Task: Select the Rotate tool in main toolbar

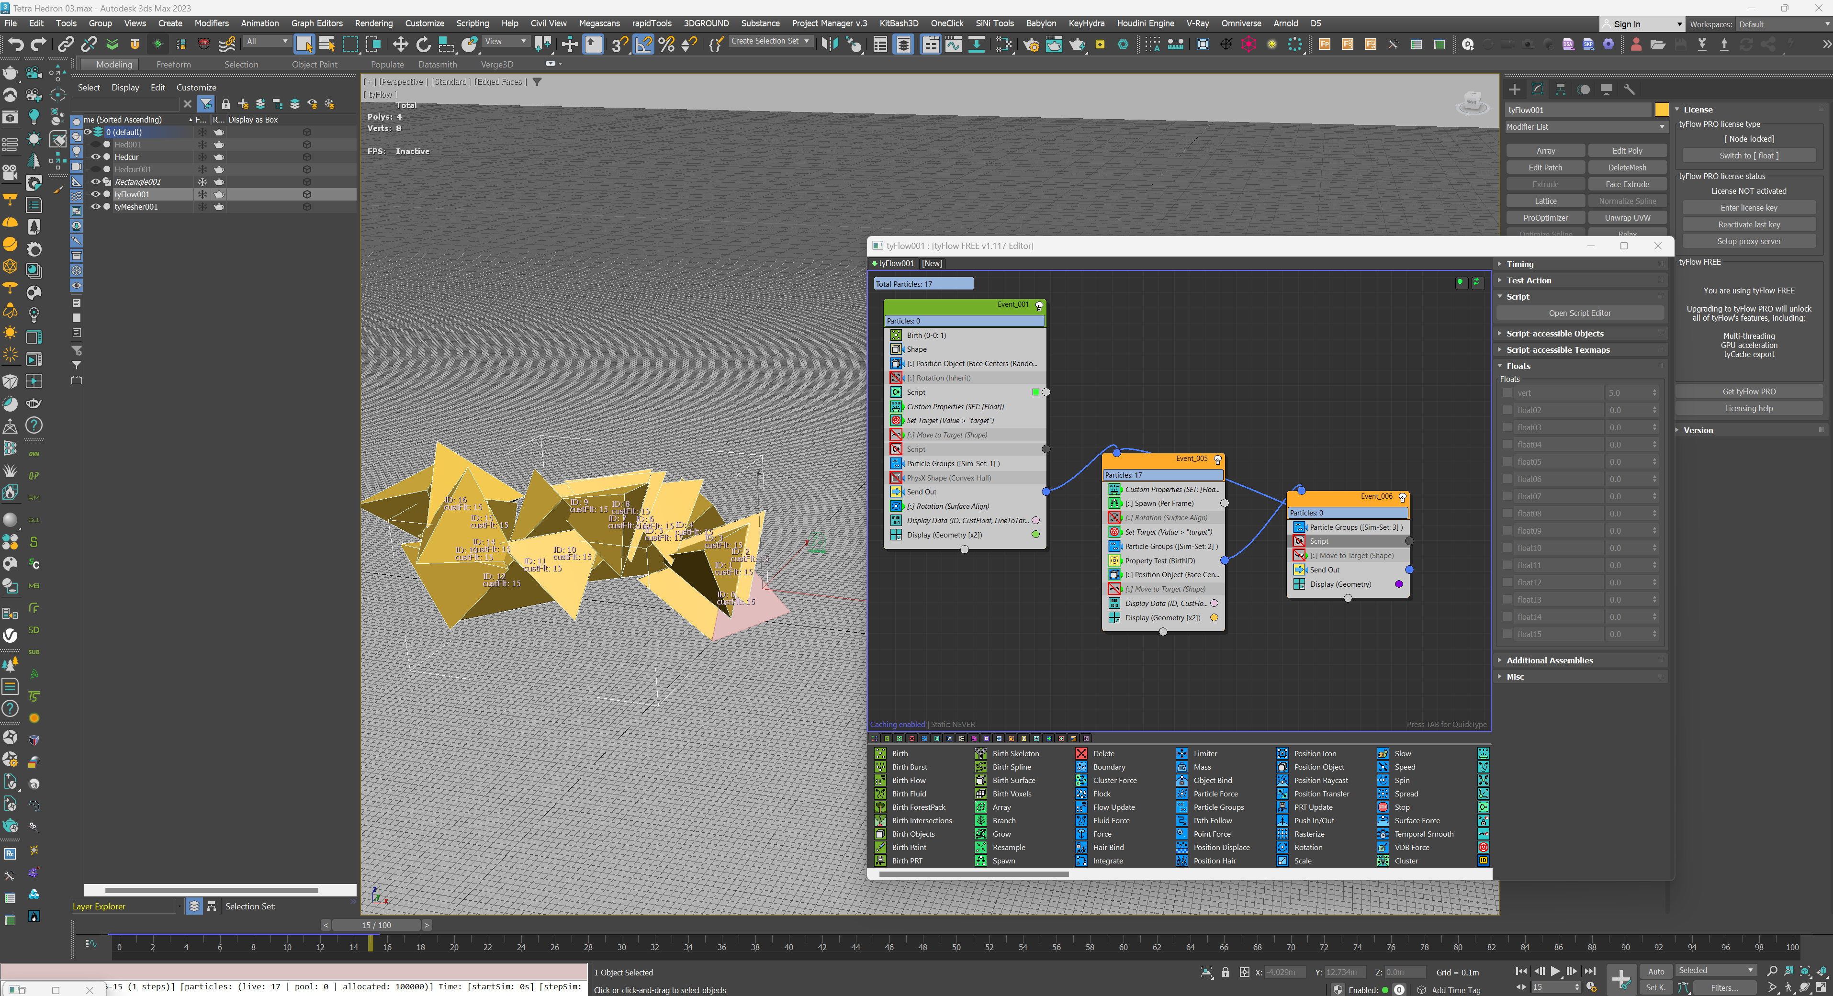Action: point(423,45)
